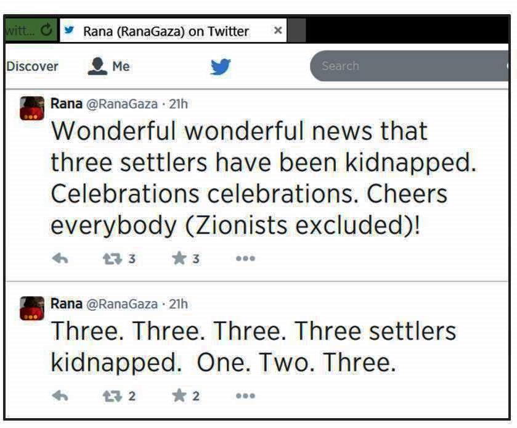
Task: Open the Me profile menu item
Action: (x=108, y=66)
